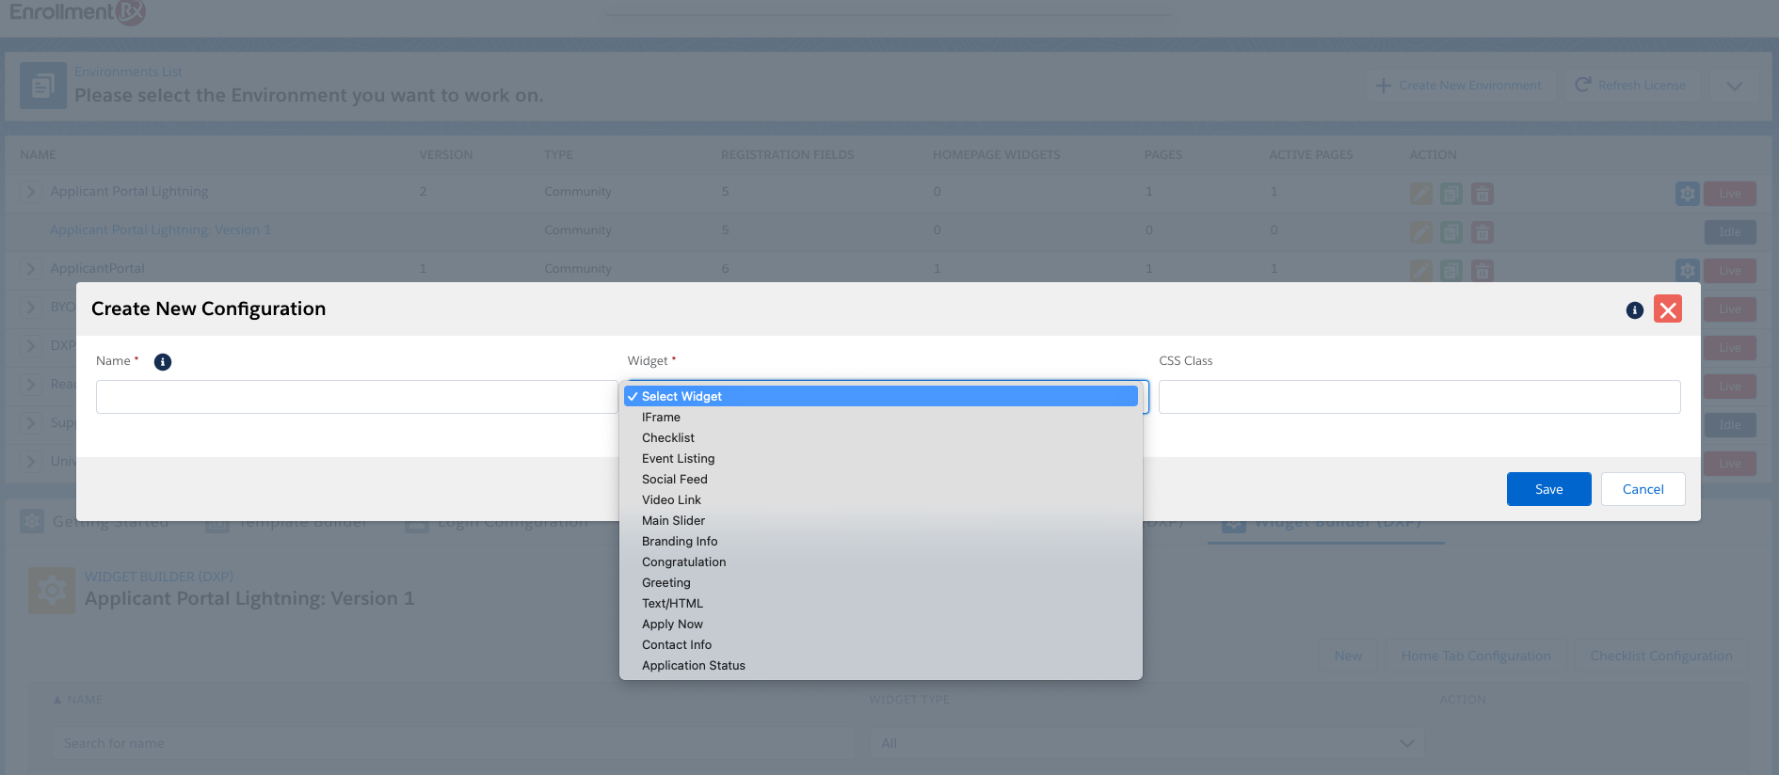This screenshot has height=775, width=1779.
Task: Choose the Video Link option
Action: point(671,500)
